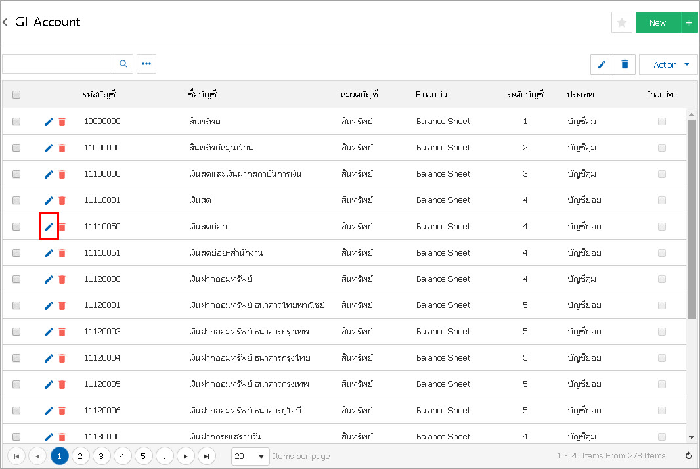Edit account 11120005 with pencil icon
Screen dimensions: 700x469
click(49, 384)
